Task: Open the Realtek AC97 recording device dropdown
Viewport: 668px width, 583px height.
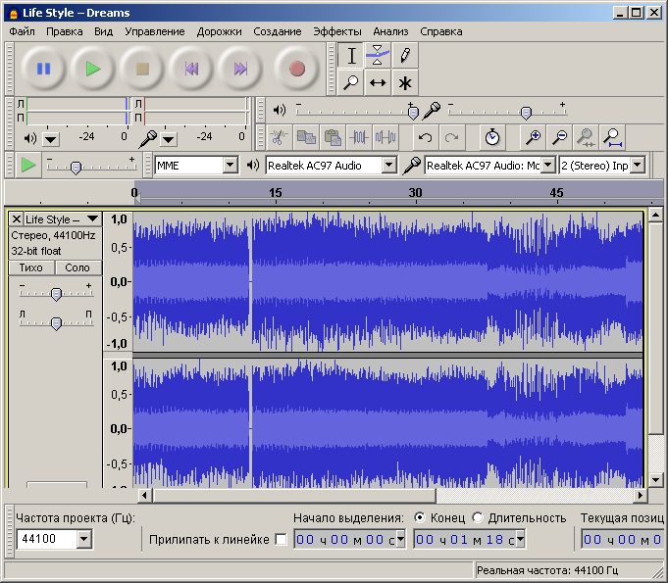Action: coord(548,165)
